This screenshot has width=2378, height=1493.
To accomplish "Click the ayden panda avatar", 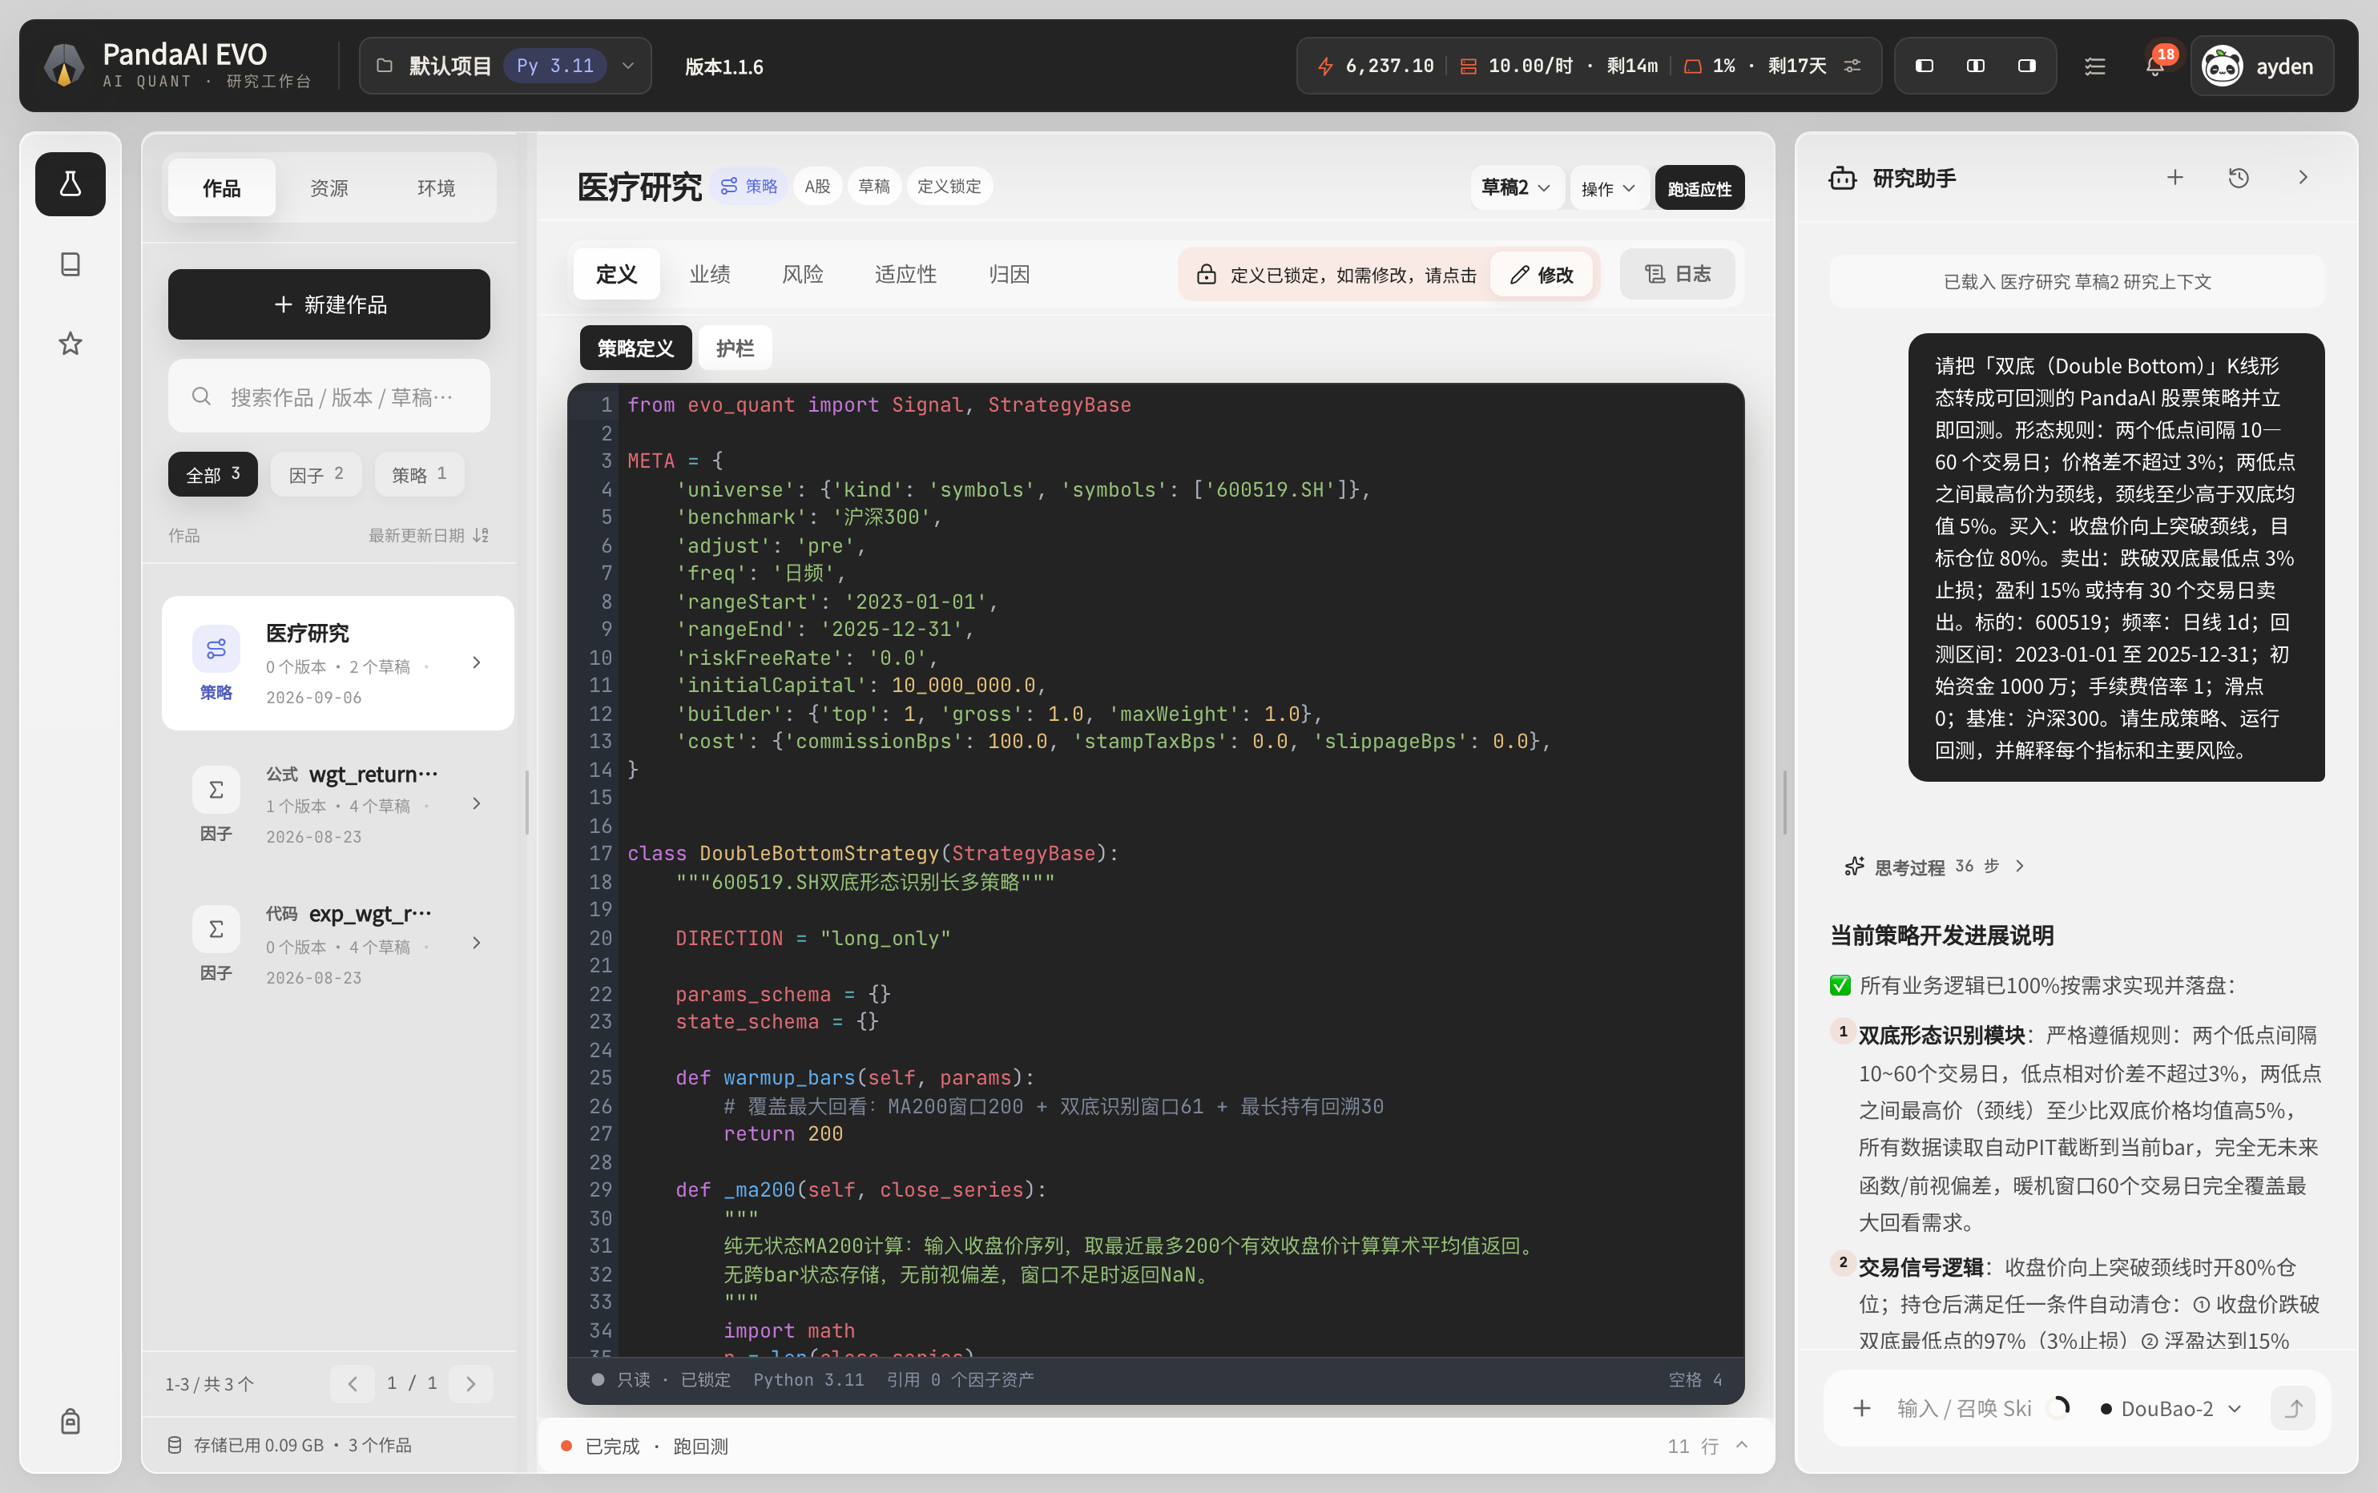I will (2222, 66).
